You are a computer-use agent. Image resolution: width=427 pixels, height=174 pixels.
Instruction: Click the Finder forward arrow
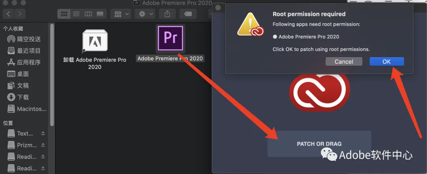point(20,14)
